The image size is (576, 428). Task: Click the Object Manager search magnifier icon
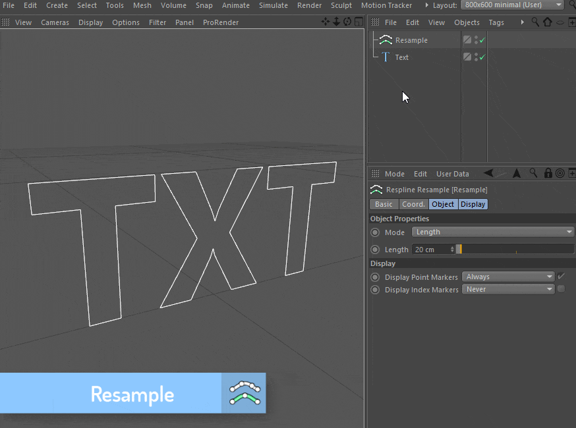coord(536,22)
